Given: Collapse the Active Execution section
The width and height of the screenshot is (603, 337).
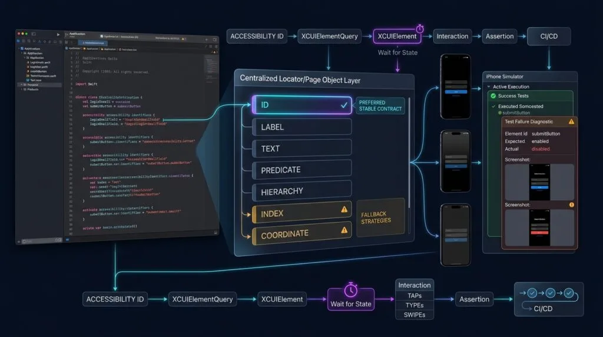Looking at the screenshot, I should tap(489, 87).
